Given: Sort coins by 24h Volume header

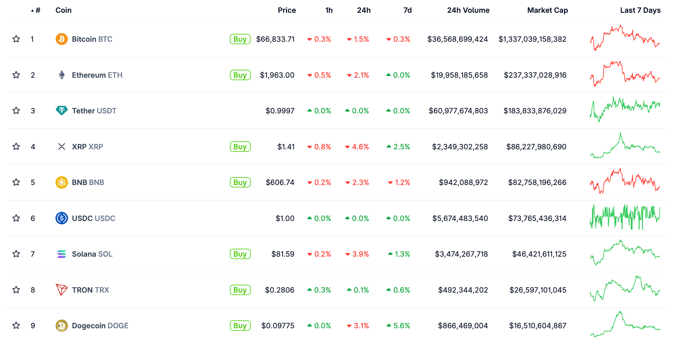Looking at the screenshot, I should 468,10.
